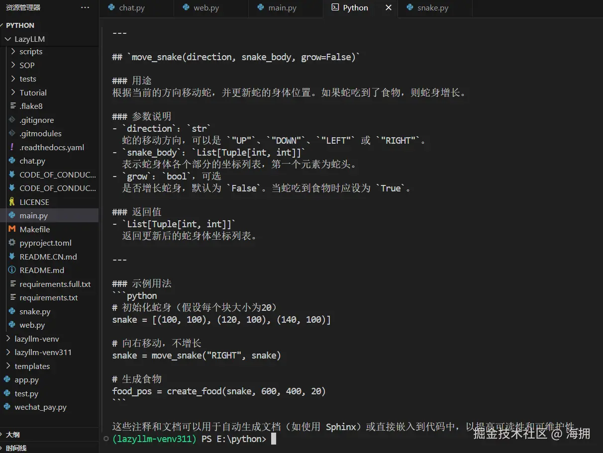Collapse the LazyLLM root folder
603x453 pixels.
[7, 39]
